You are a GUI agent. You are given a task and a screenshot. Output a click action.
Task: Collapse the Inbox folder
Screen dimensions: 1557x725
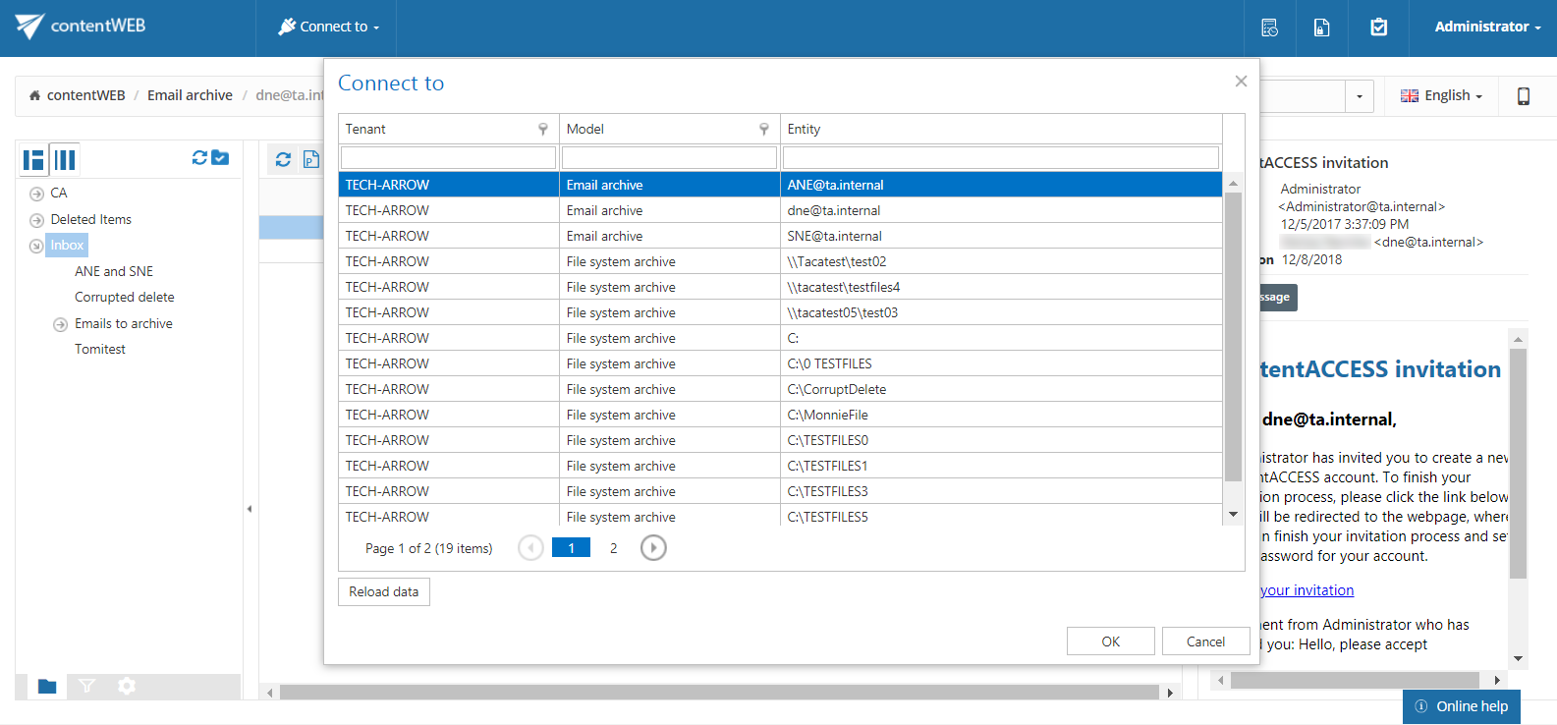[x=36, y=246]
